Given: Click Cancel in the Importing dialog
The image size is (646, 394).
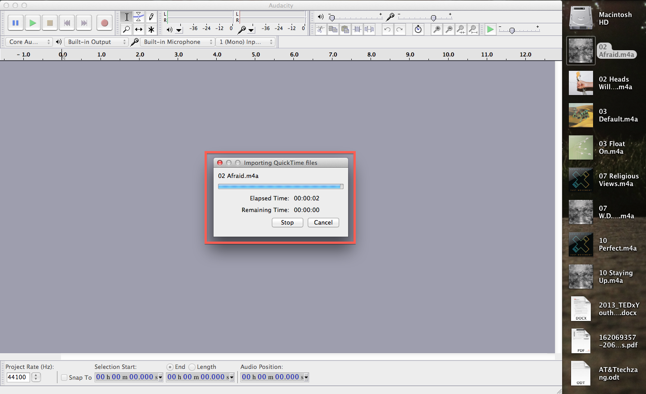Looking at the screenshot, I should point(323,223).
